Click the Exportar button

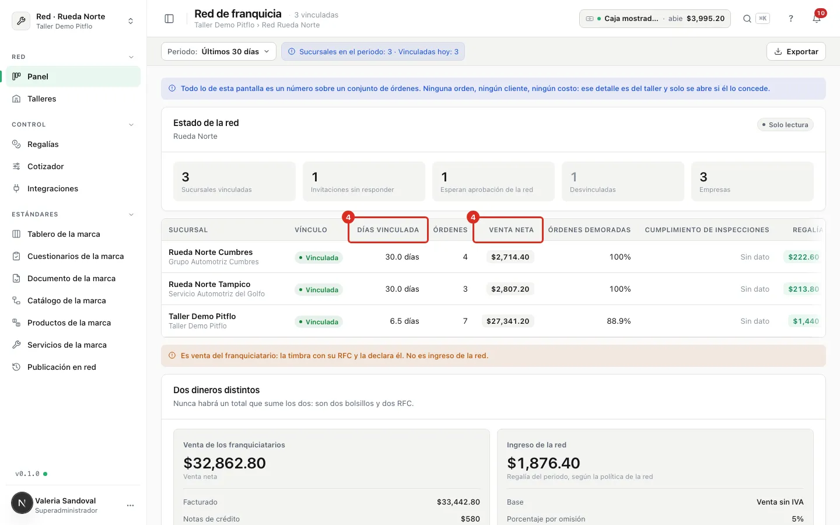tap(796, 51)
